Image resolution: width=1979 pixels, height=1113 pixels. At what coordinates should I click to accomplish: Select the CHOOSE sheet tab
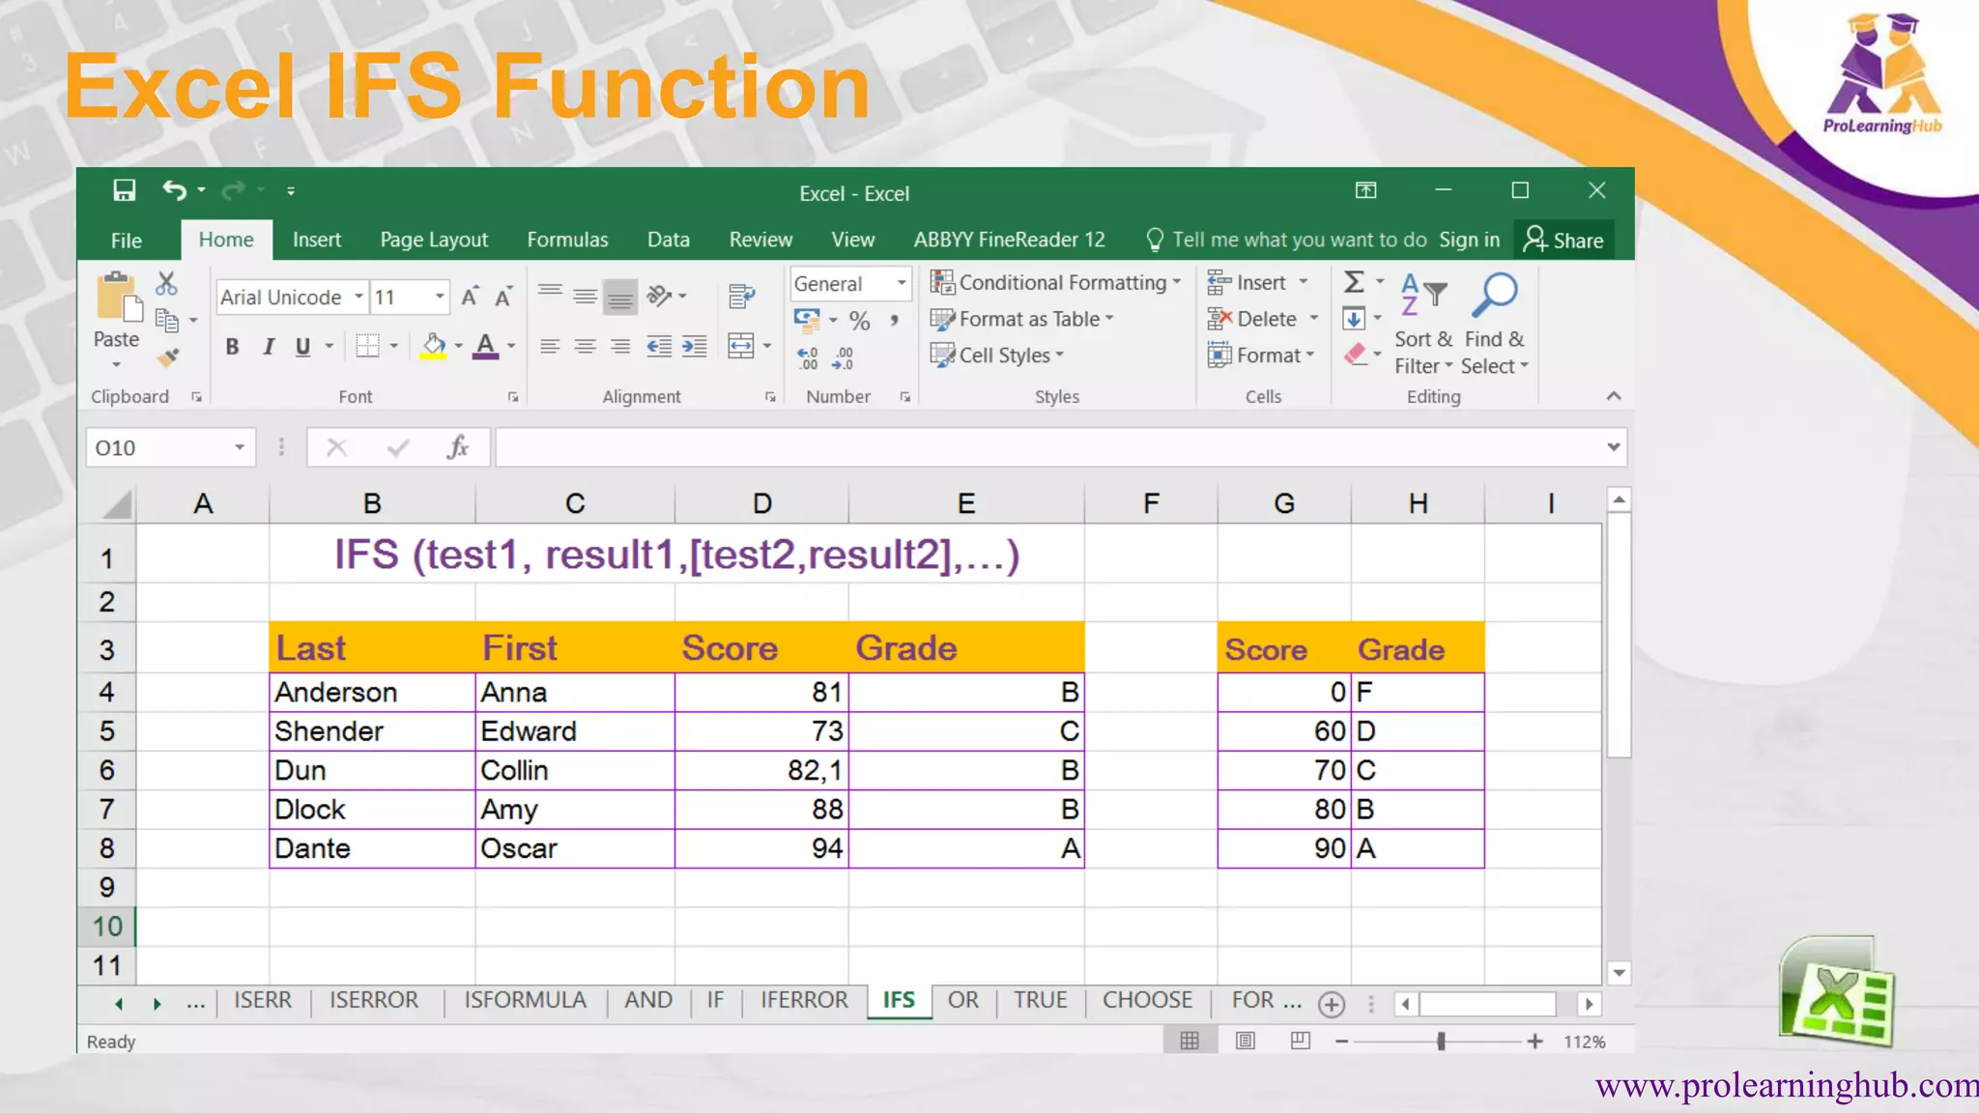pyautogui.click(x=1147, y=1000)
